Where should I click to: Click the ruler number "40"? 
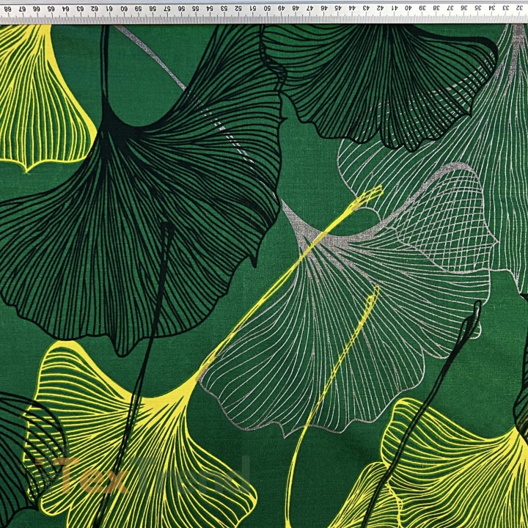point(408,7)
